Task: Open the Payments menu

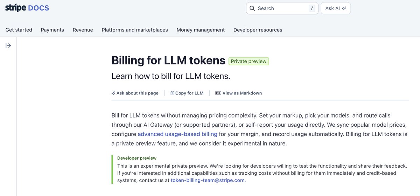Action: click(x=52, y=30)
